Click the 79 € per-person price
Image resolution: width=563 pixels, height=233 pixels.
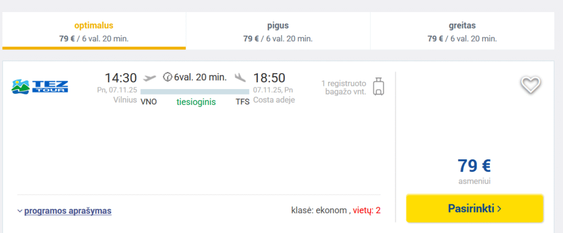[474, 165]
